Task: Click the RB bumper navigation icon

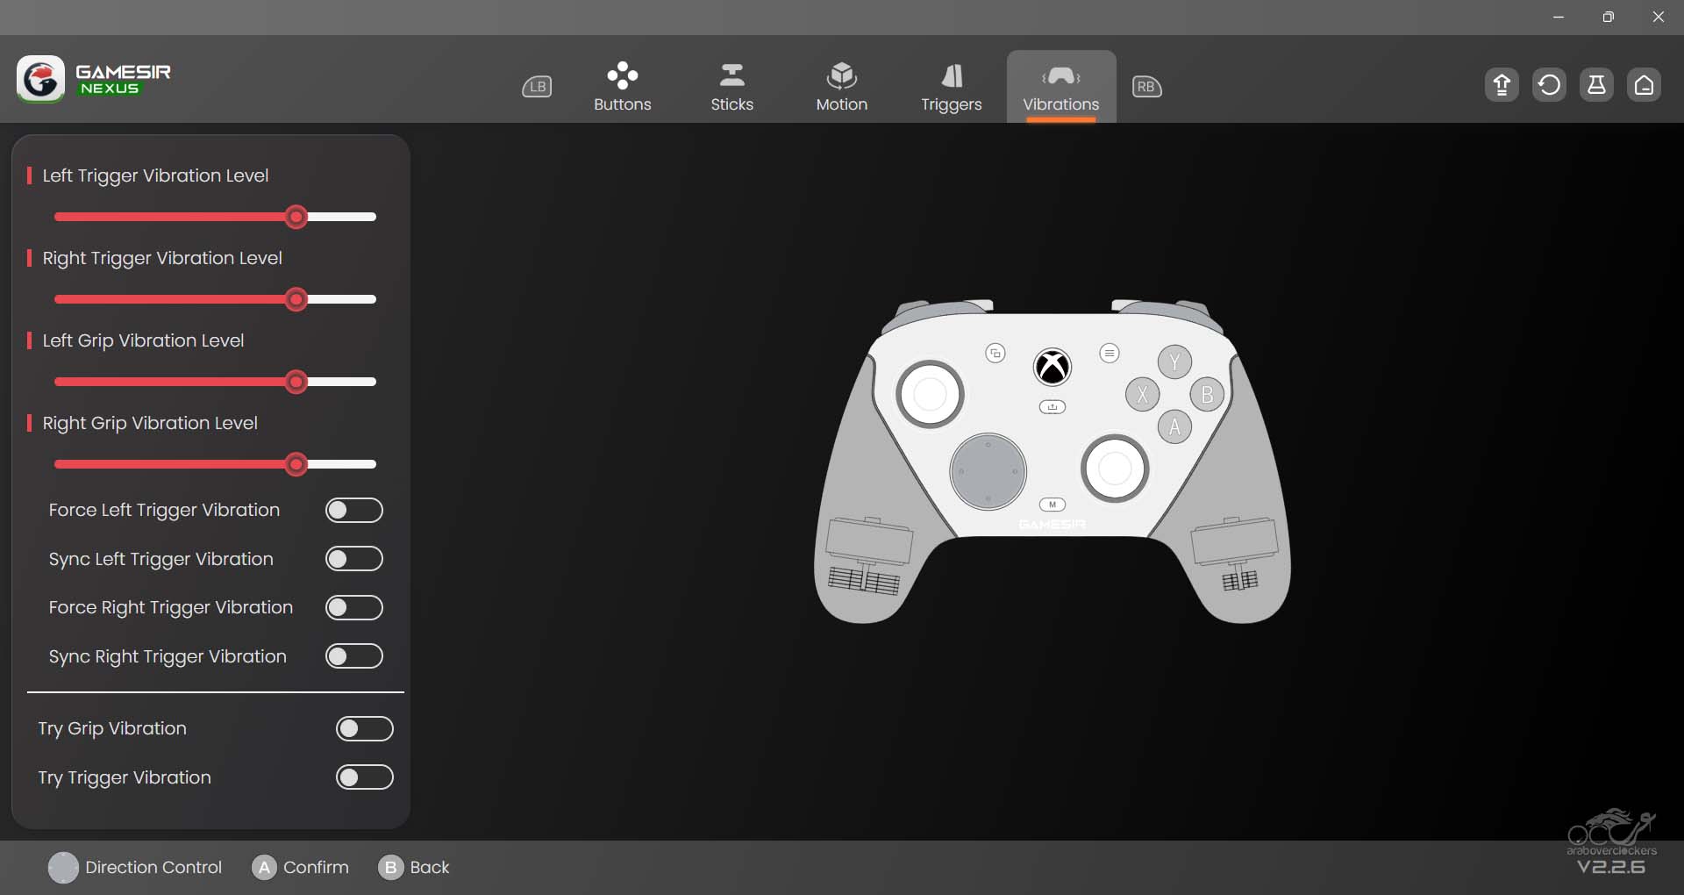Action: [x=1146, y=87]
